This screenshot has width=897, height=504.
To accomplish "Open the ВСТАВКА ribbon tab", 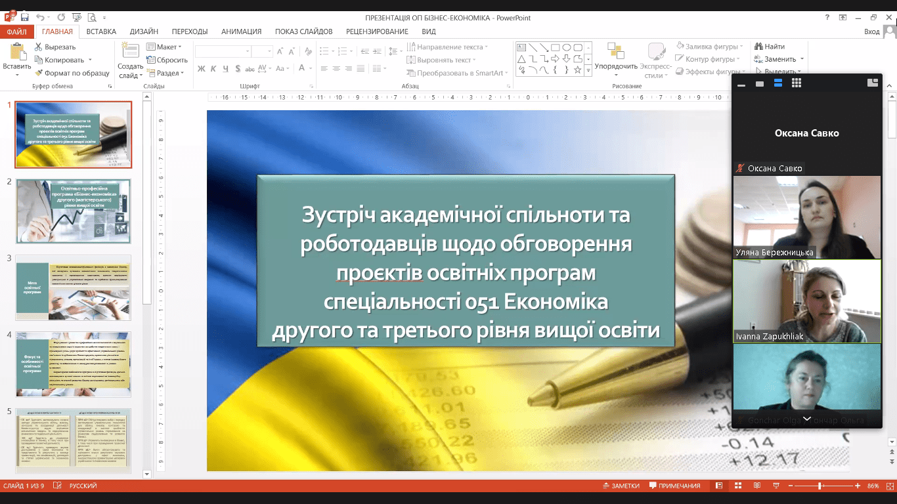I will 101,31.
